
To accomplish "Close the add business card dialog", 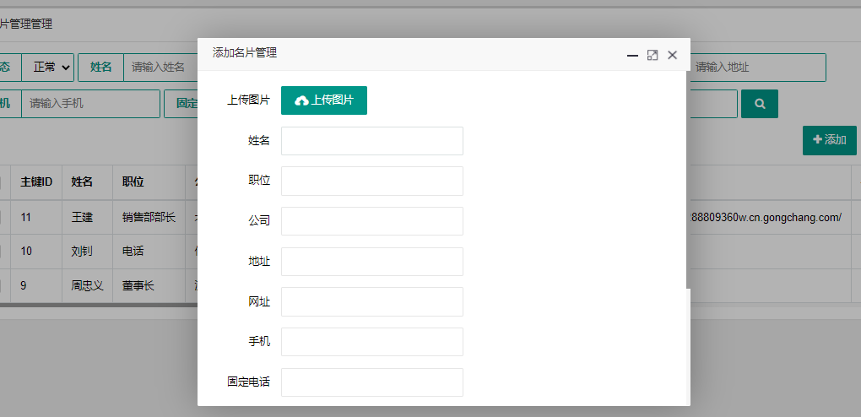I will pos(672,55).
